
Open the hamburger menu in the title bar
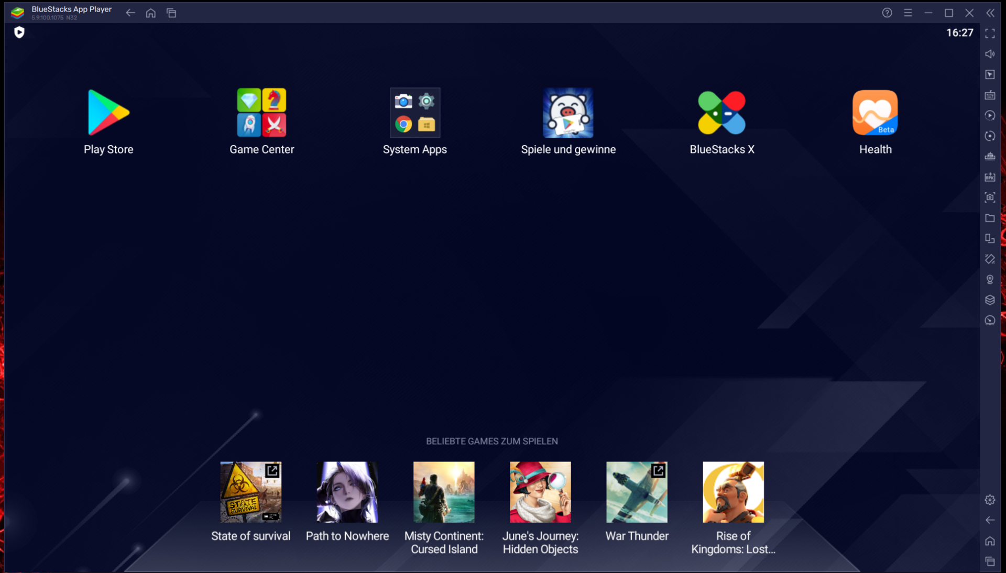pos(907,13)
